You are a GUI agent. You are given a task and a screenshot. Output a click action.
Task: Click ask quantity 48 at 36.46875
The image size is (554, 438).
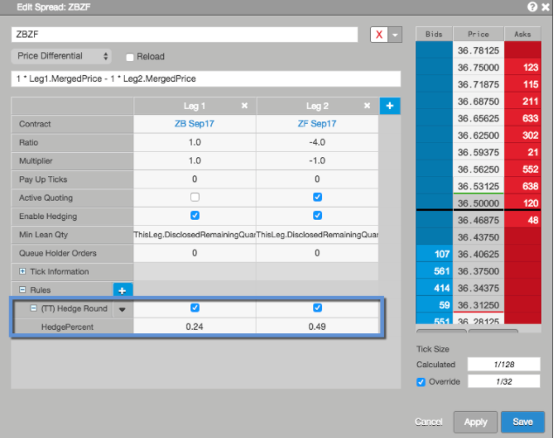tap(523, 220)
